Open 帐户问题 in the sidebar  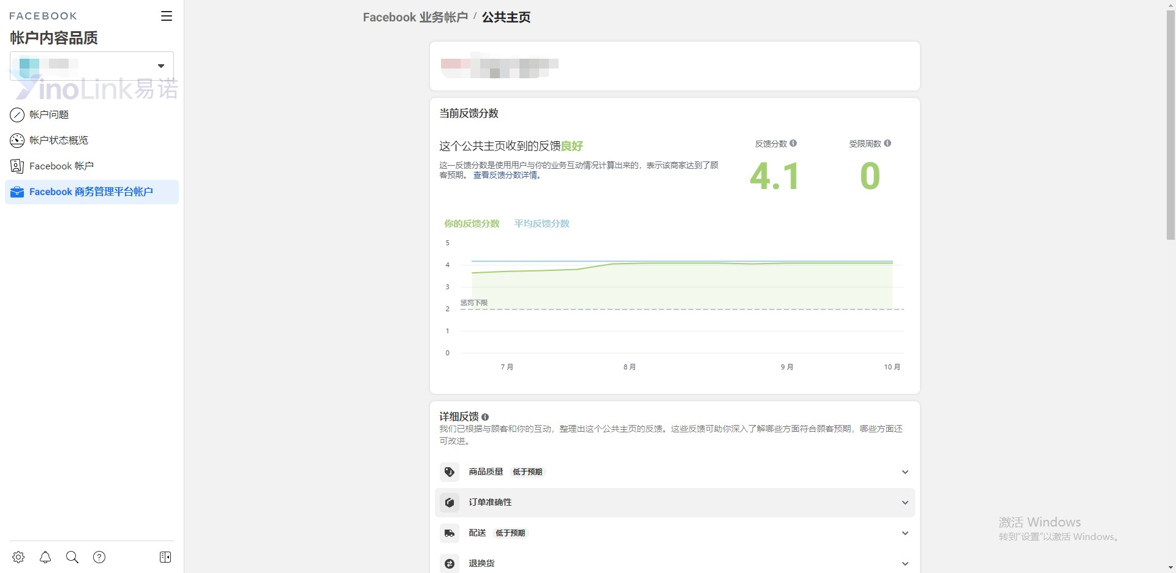point(92,114)
